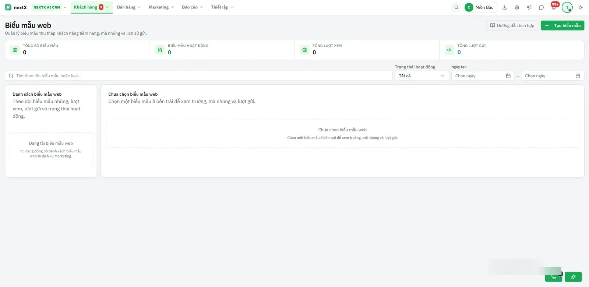Click the globe icon for Tổng số biểu mẫu
589x287 pixels.
coord(15,50)
